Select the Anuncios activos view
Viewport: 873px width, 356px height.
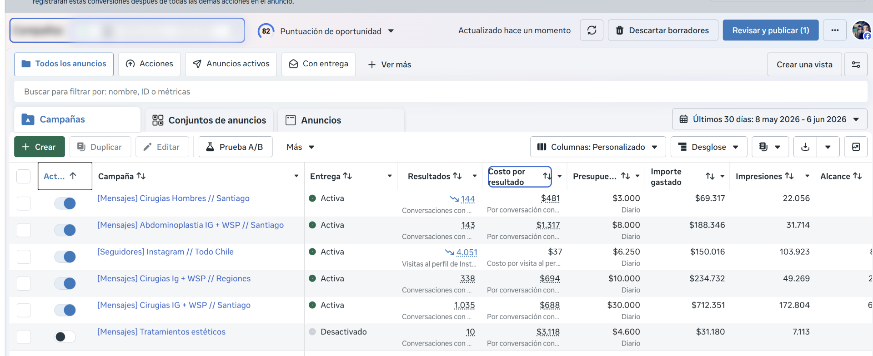(x=231, y=64)
